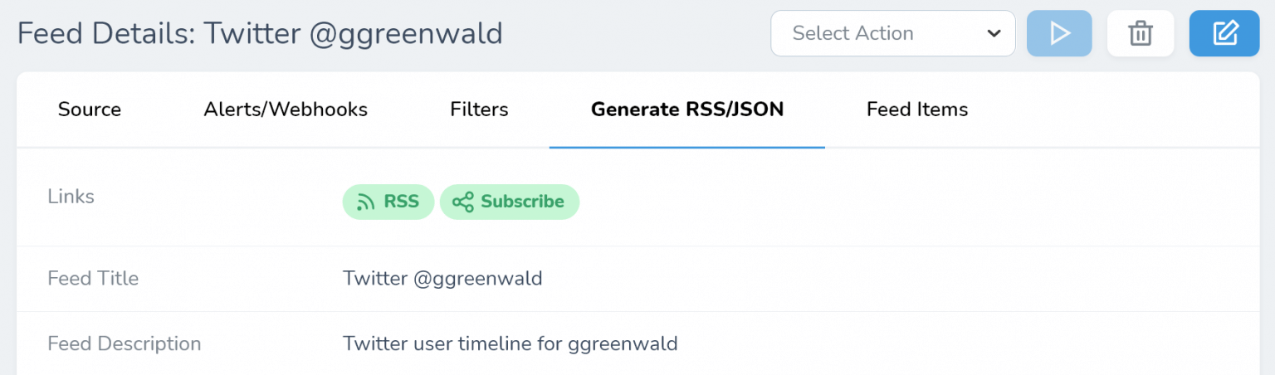The height and width of the screenshot is (375, 1275).
Task: Click the blue edit feed icon
Action: tap(1224, 33)
